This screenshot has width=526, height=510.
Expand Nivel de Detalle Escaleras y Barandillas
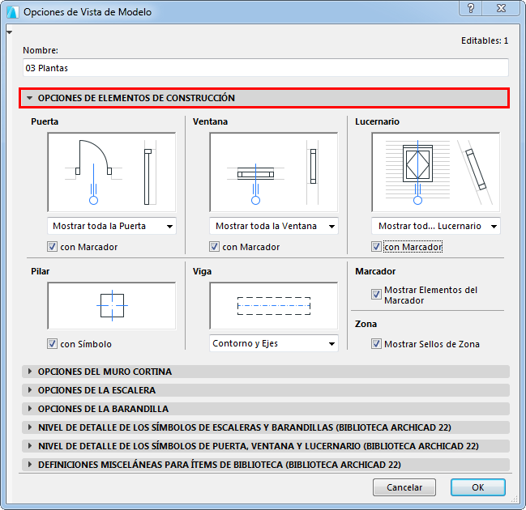click(x=266, y=427)
